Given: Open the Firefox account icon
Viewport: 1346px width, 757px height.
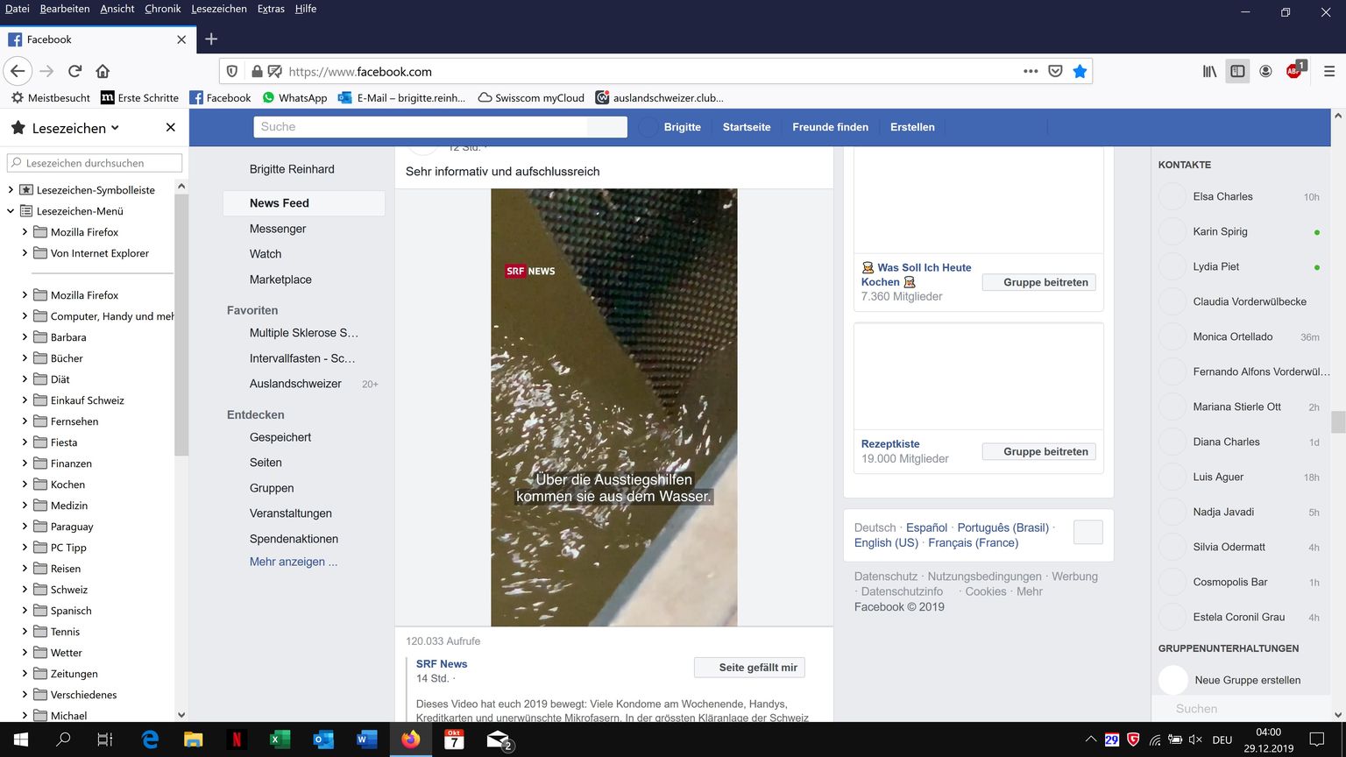Looking at the screenshot, I should coord(1265,71).
